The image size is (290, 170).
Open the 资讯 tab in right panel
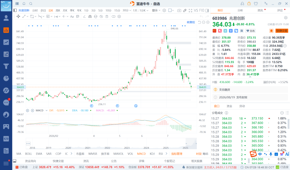coord(260,10)
